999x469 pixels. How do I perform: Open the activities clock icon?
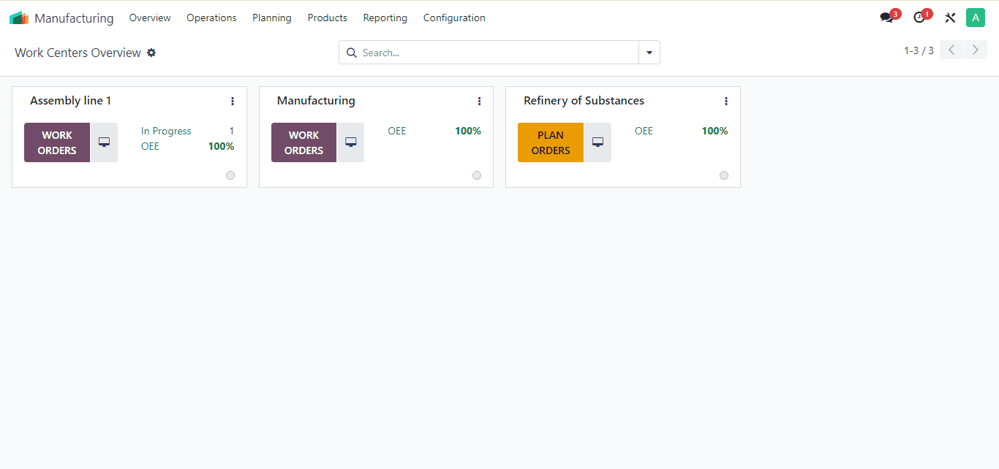920,18
